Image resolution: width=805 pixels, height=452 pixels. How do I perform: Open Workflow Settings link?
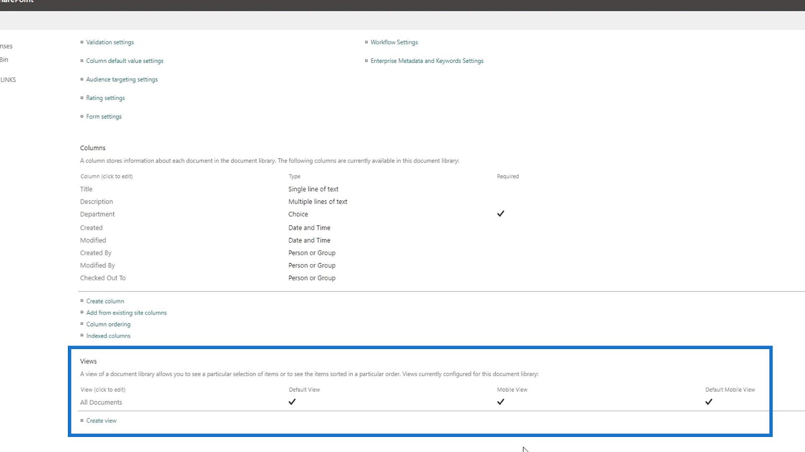click(394, 42)
